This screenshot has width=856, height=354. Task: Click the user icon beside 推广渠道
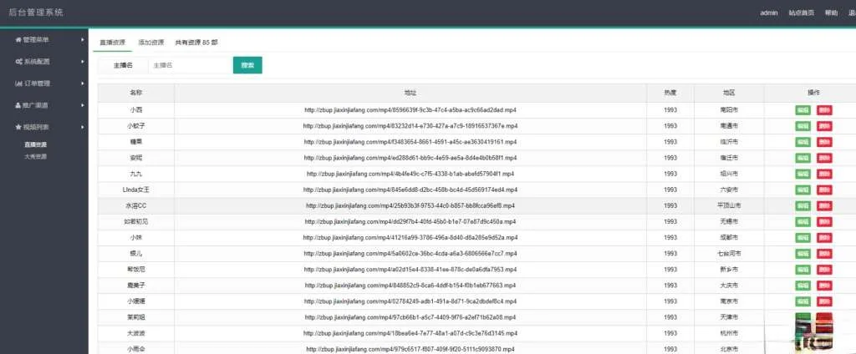point(18,105)
